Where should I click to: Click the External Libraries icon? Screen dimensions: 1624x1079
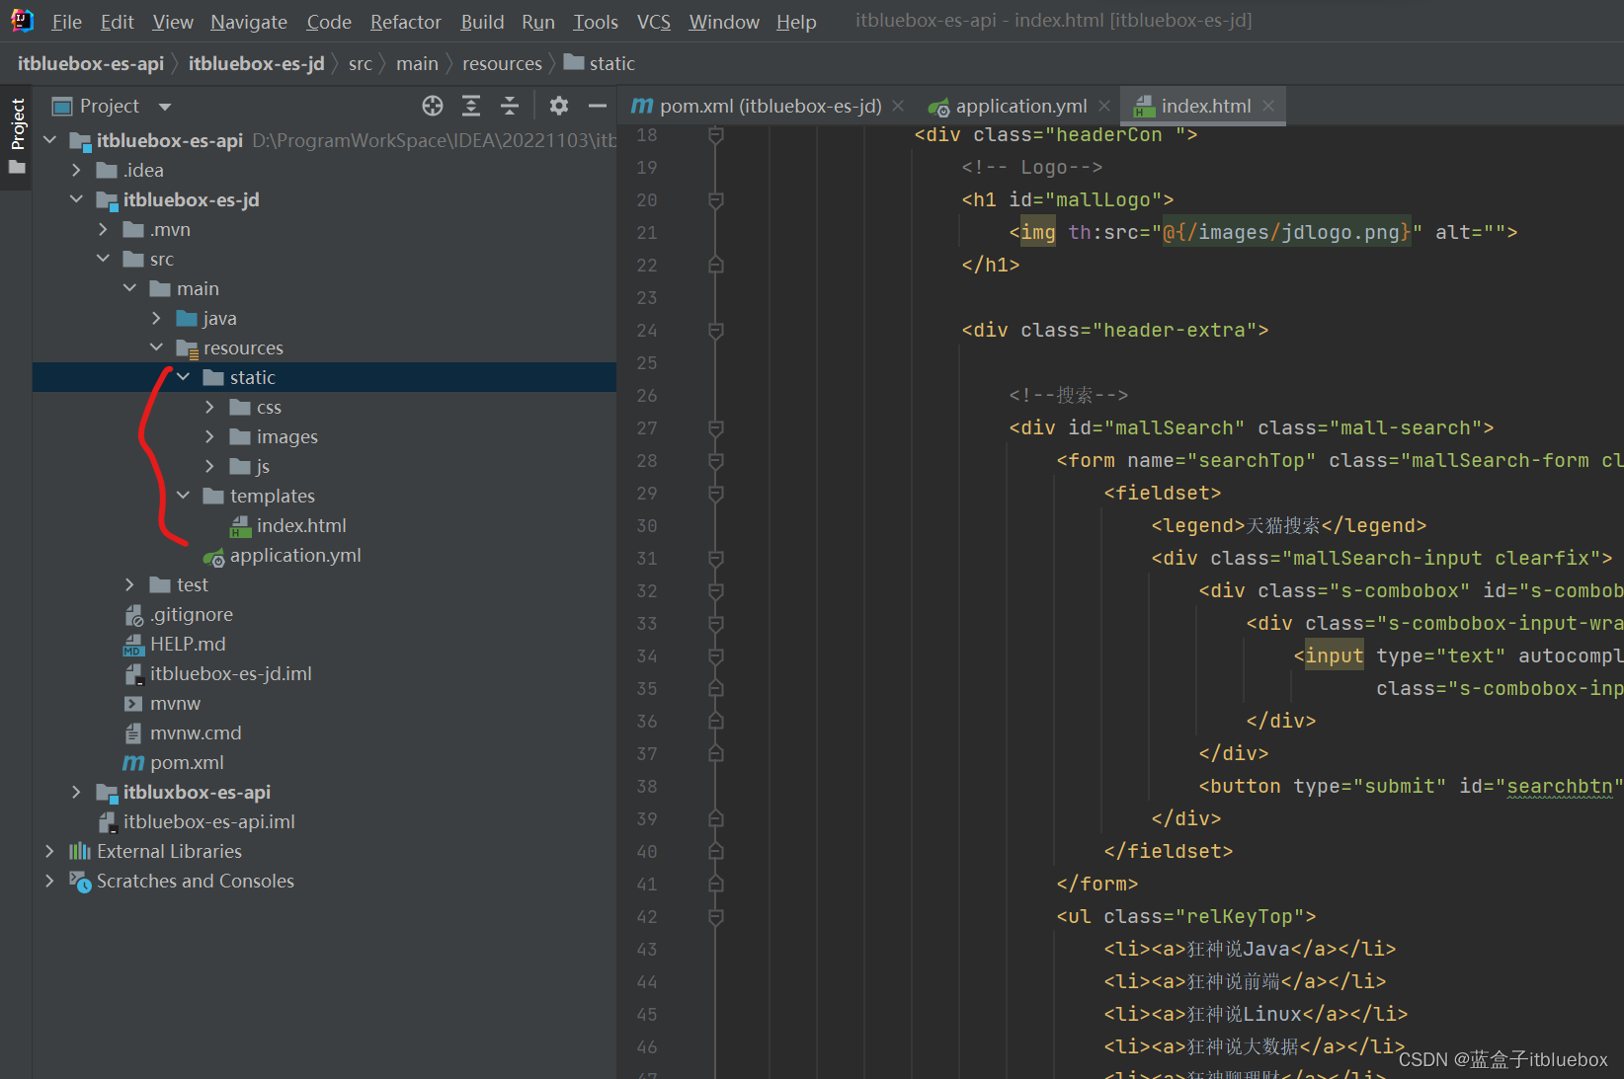click(80, 851)
